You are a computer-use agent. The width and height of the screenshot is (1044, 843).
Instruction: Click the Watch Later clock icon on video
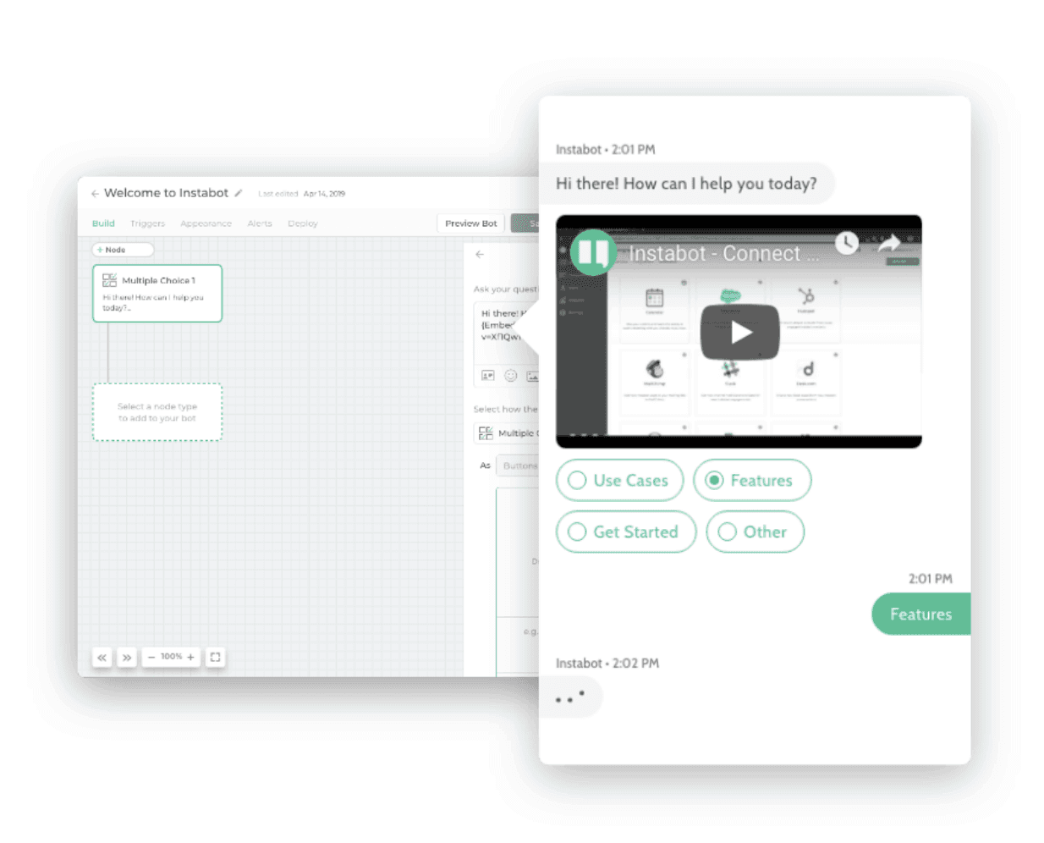pos(847,244)
